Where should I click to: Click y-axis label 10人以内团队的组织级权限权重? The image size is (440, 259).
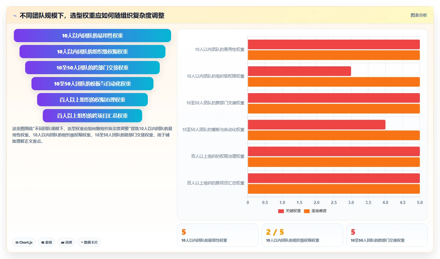(215, 76)
